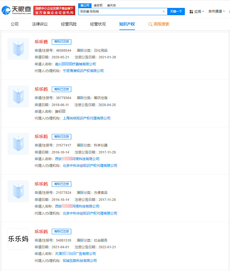Switch to the 经营状况 tab
Viewport: 230px width, 271px height.
(98, 24)
